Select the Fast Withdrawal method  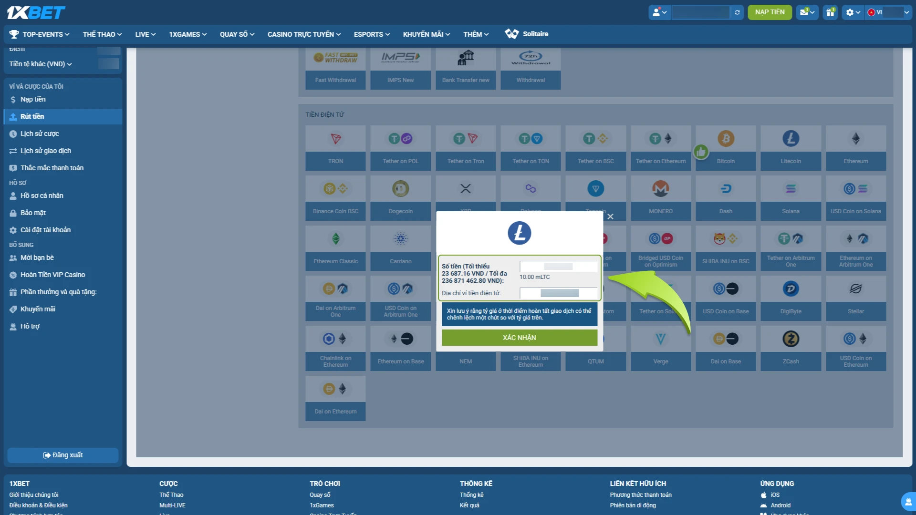(335, 68)
